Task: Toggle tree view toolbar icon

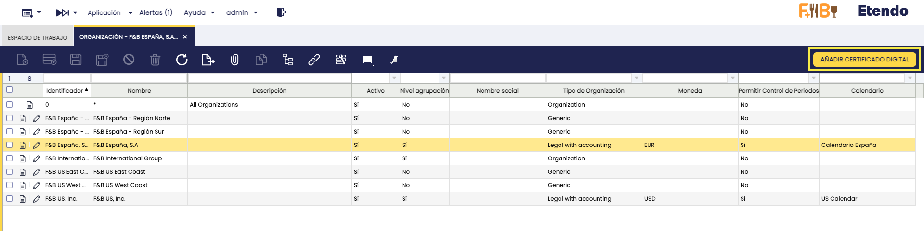Action: 287,60
